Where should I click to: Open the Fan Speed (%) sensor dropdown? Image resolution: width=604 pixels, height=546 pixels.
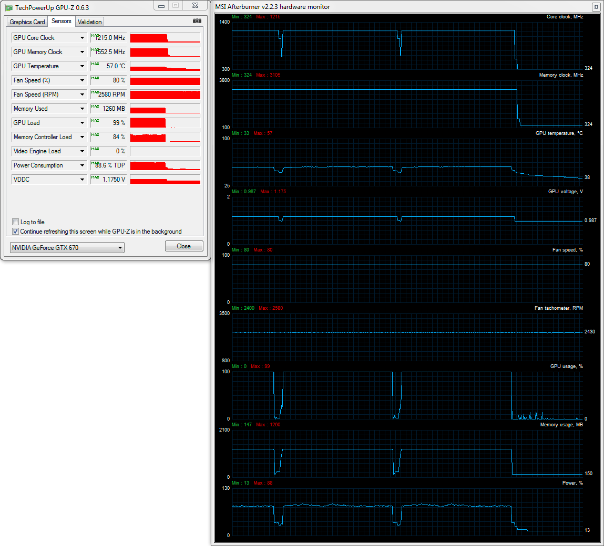tap(83, 80)
